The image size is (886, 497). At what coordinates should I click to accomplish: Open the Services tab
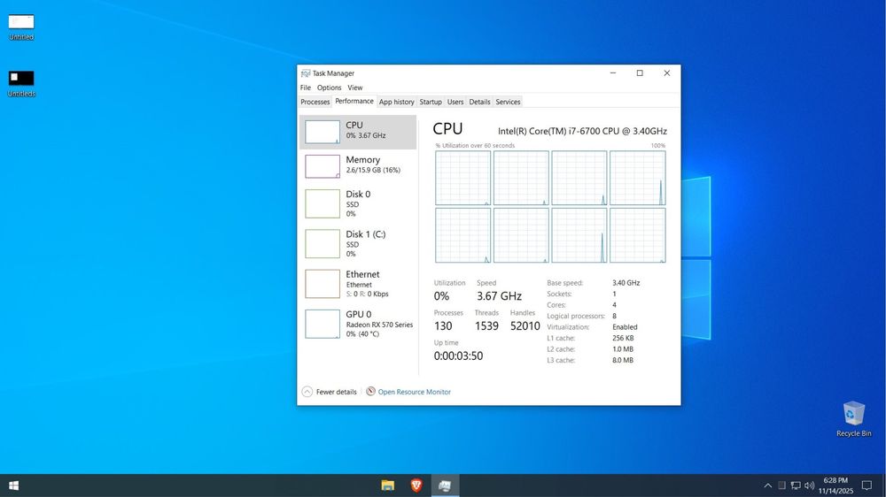pos(508,102)
